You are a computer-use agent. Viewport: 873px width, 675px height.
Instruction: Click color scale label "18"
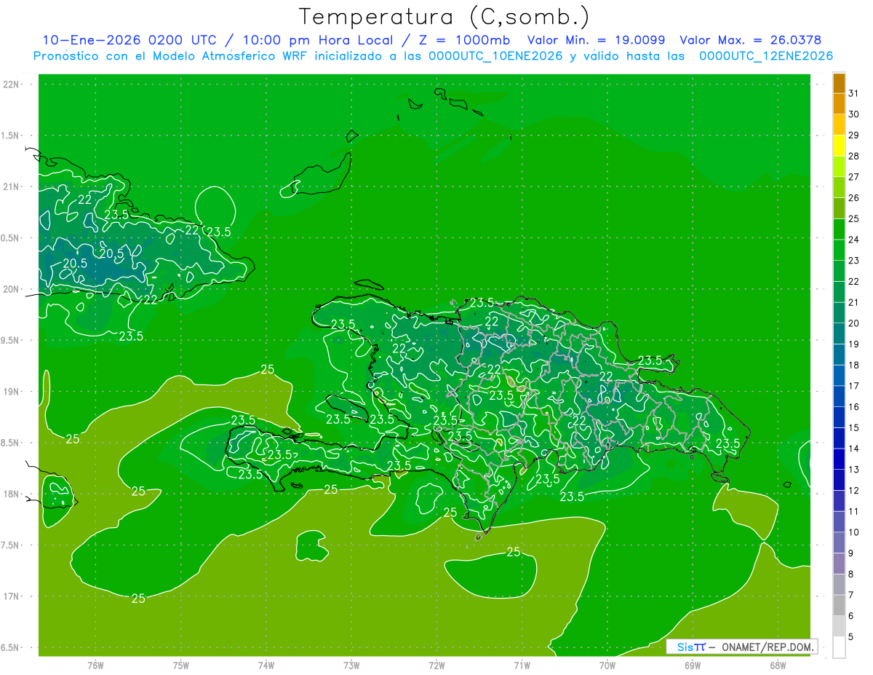(x=854, y=365)
